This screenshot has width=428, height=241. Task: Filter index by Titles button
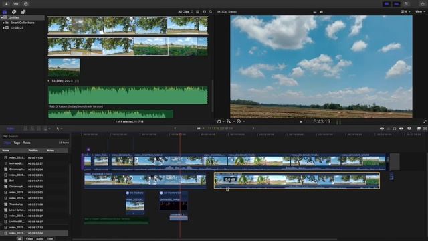click(x=50, y=239)
